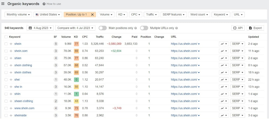The height and width of the screenshot is (119, 269).
Task: Sort by the Volume column header
Action: pos(66,37)
